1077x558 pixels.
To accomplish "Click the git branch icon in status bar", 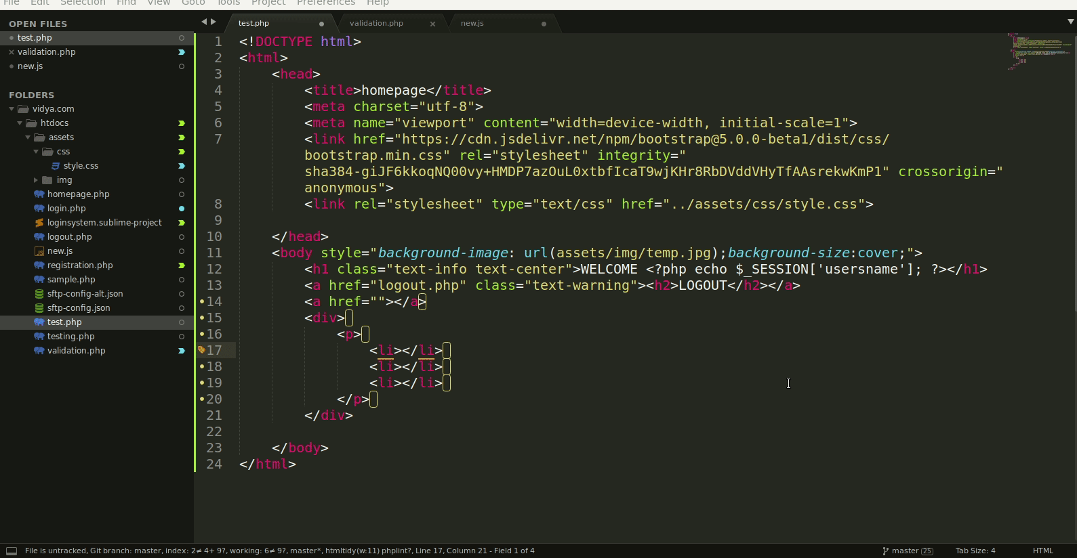I will coord(885,551).
